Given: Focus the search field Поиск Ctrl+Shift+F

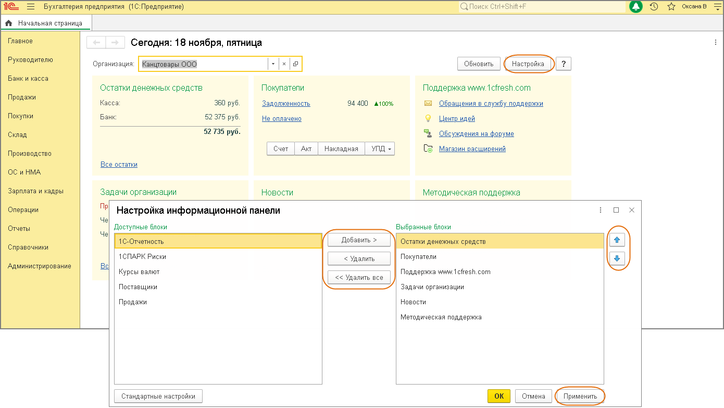Looking at the screenshot, I should click(542, 7).
